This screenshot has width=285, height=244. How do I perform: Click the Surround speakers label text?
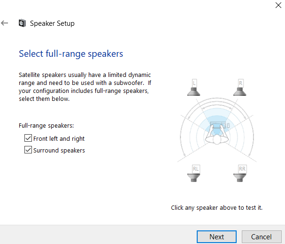click(59, 151)
